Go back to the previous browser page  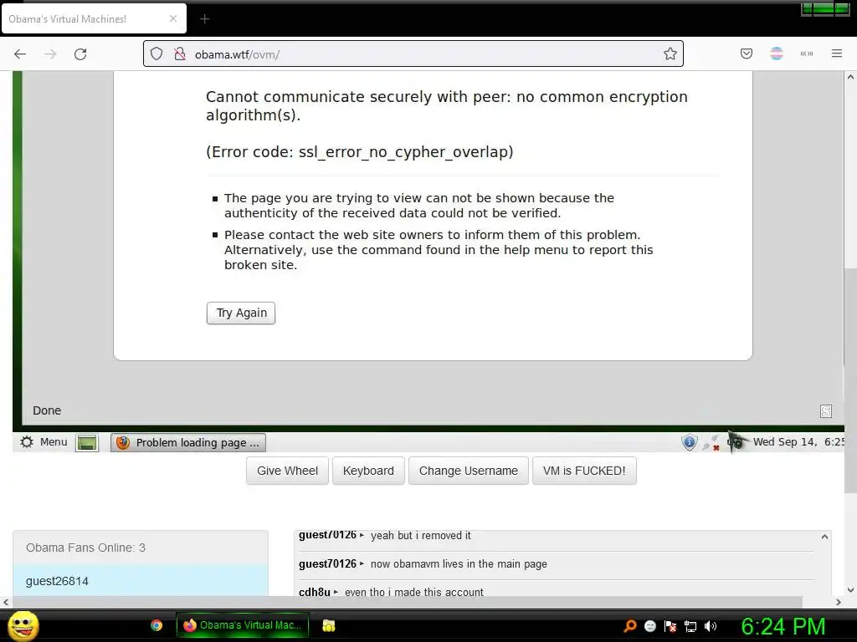click(20, 53)
